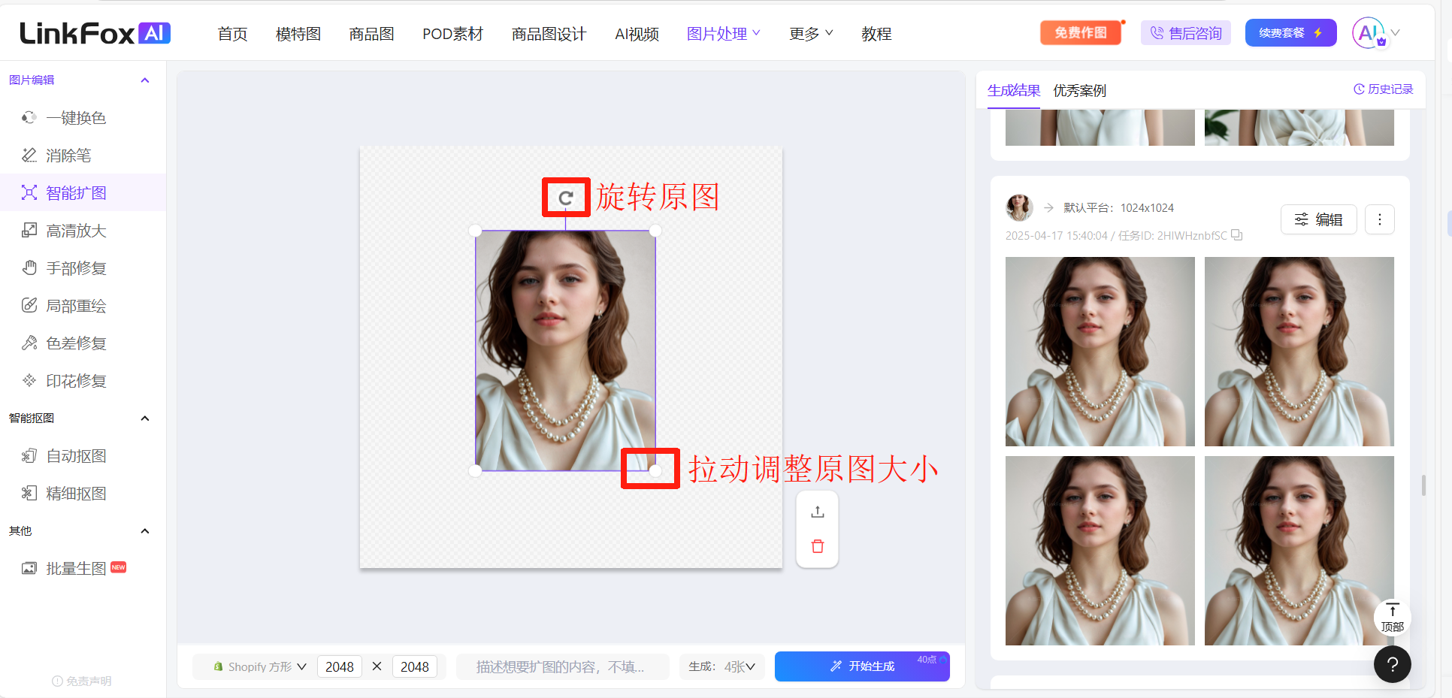1452x698 pixels.
Task: Open the POD素材 navigation item
Action: pos(452,34)
